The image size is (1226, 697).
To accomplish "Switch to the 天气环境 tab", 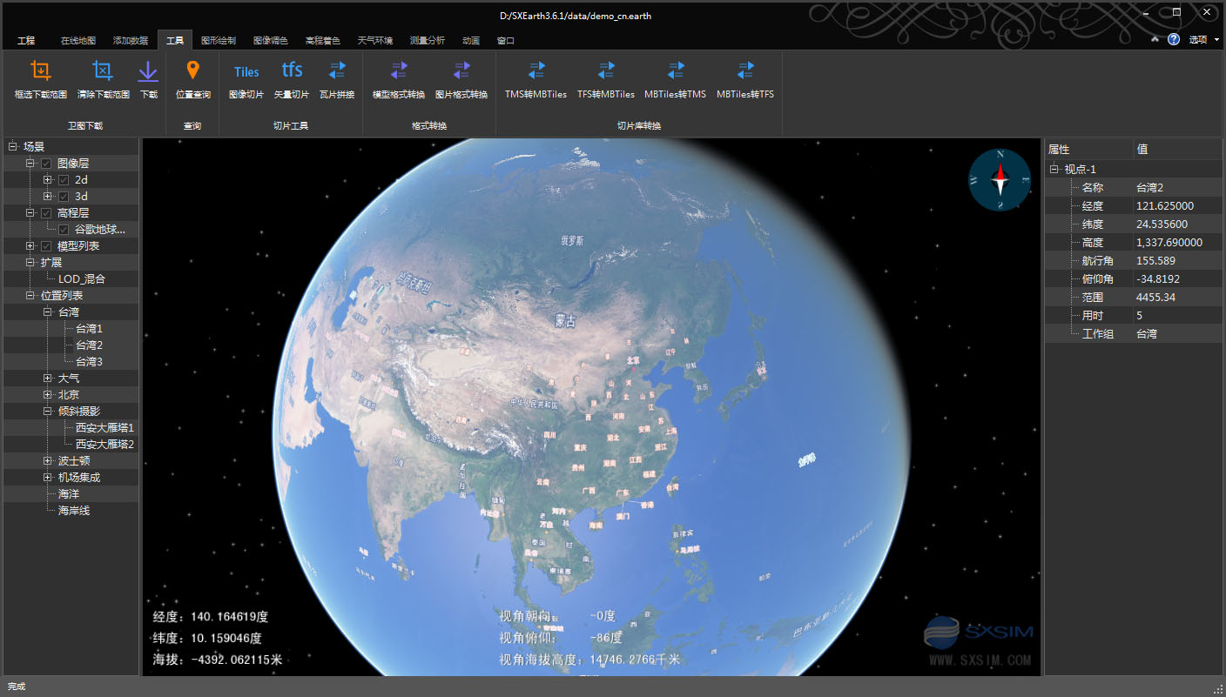I will [x=374, y=40].
